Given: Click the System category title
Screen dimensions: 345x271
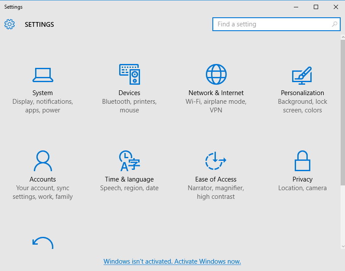Looking at the screenshot, I should click(x=42, y=93).
